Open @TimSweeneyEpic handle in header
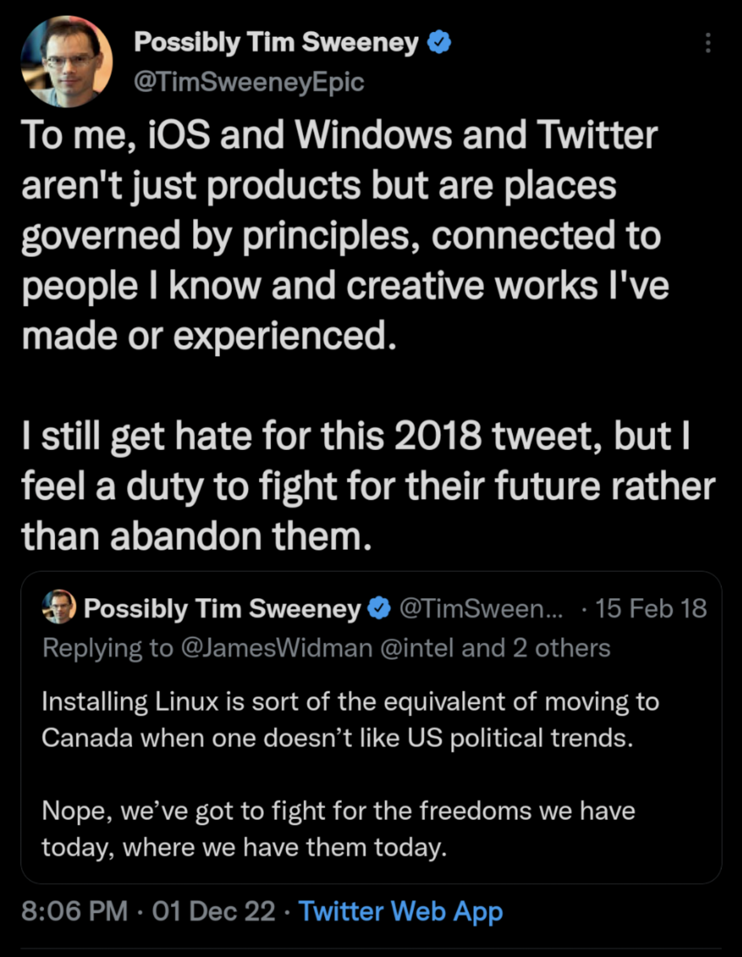 [249, 82]
